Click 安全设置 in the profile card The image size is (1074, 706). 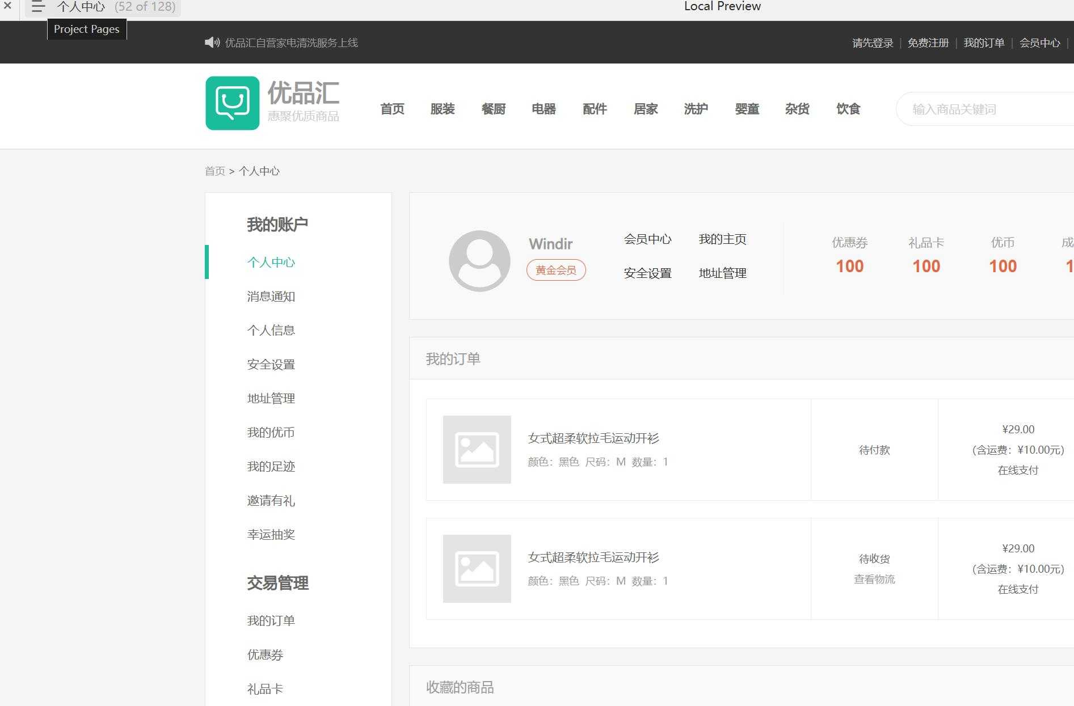point(648,273)
